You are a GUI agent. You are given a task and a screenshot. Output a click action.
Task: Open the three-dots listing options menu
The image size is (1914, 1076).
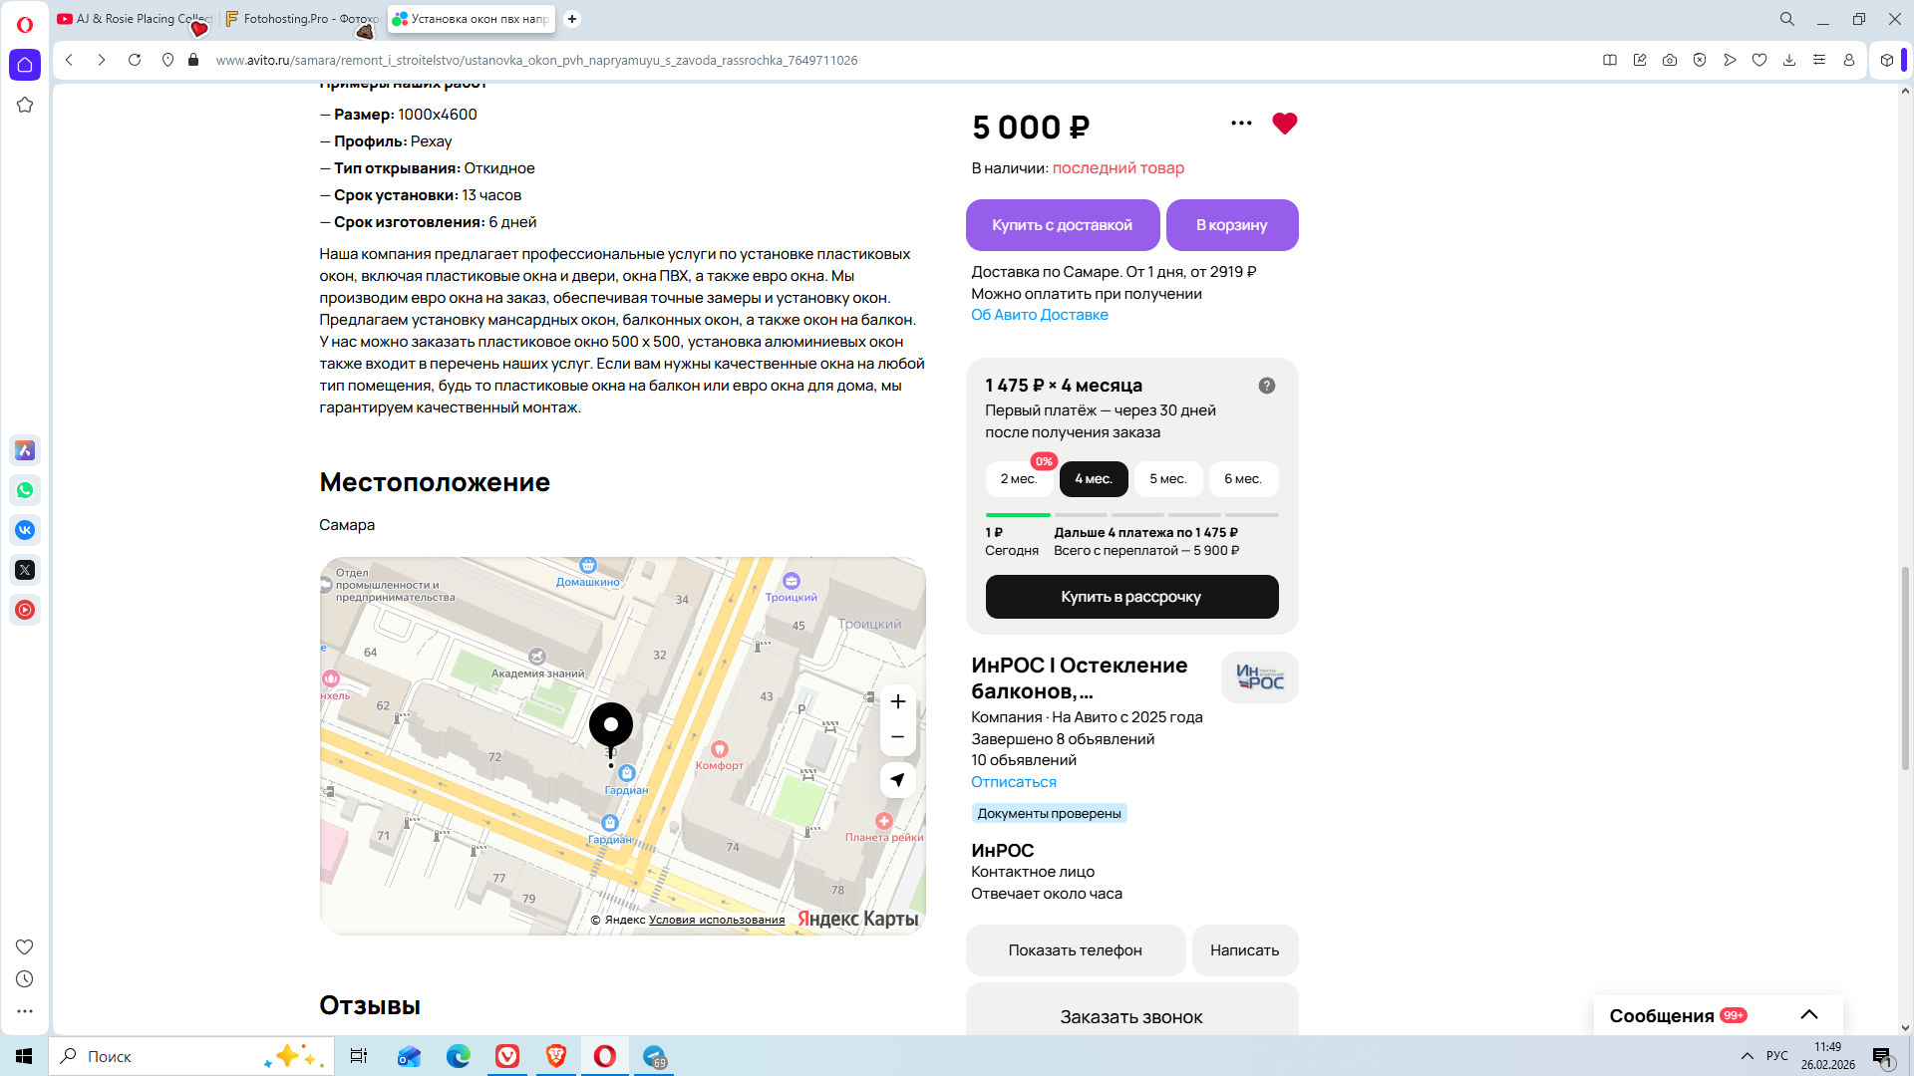tap(1241, 124)
